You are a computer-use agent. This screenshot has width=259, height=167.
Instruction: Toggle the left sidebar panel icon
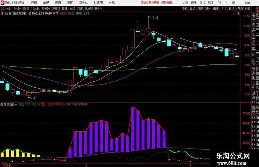click(2, 9)
